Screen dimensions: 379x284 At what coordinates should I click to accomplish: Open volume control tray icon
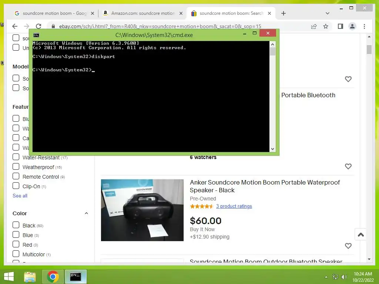pos(344,277)
